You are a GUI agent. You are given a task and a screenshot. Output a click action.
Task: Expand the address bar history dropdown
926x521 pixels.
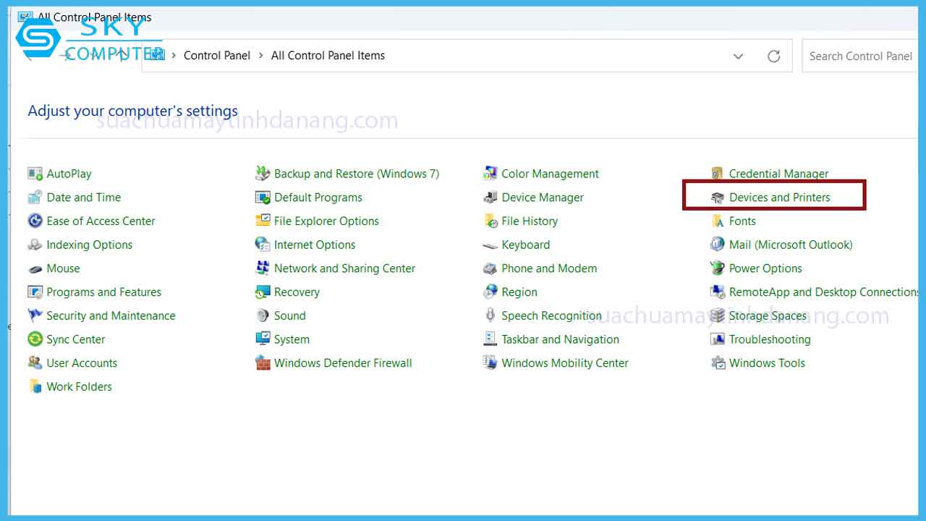click(x=738, y=56)
